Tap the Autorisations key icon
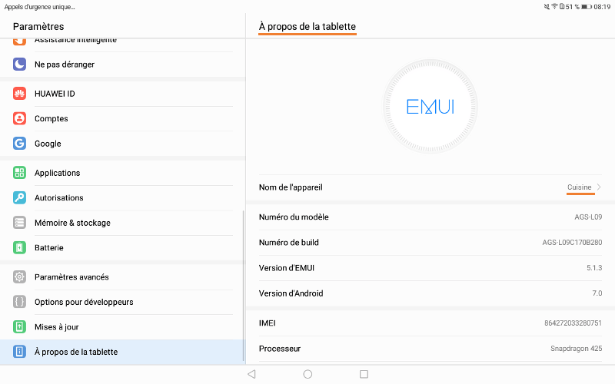The image size is (615, 384). (x=20, y=197)
